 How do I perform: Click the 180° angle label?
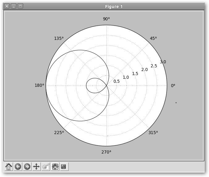[x=39, y=86]
